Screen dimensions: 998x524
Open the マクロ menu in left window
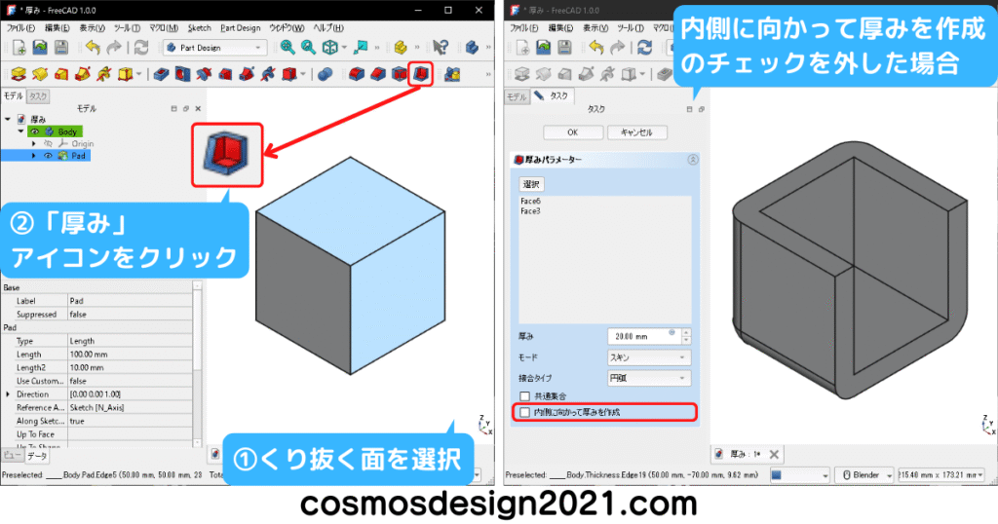pyautogui.click(x=164, y=28)
